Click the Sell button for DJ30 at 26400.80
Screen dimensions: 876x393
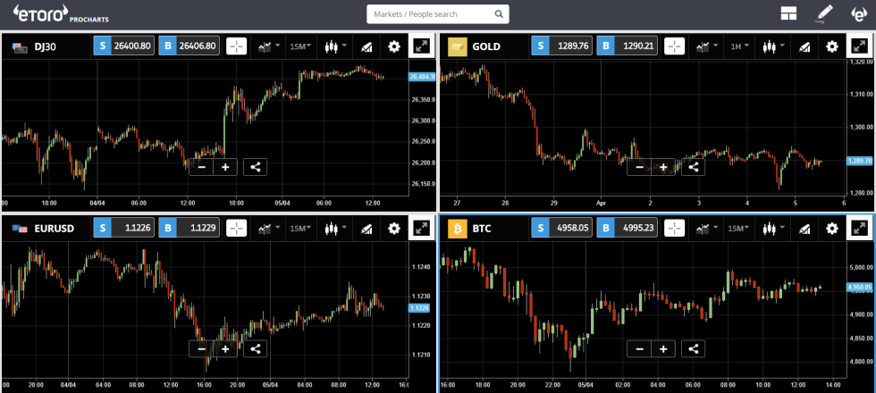pos(123,46)
